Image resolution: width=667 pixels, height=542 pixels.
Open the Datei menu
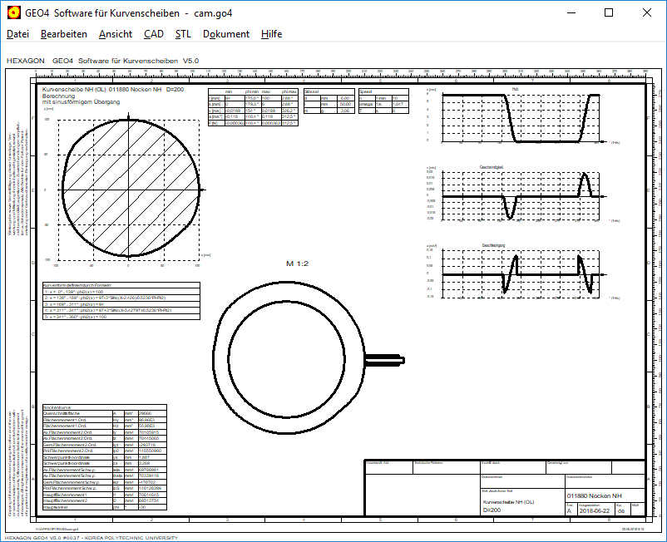point(17,34)
